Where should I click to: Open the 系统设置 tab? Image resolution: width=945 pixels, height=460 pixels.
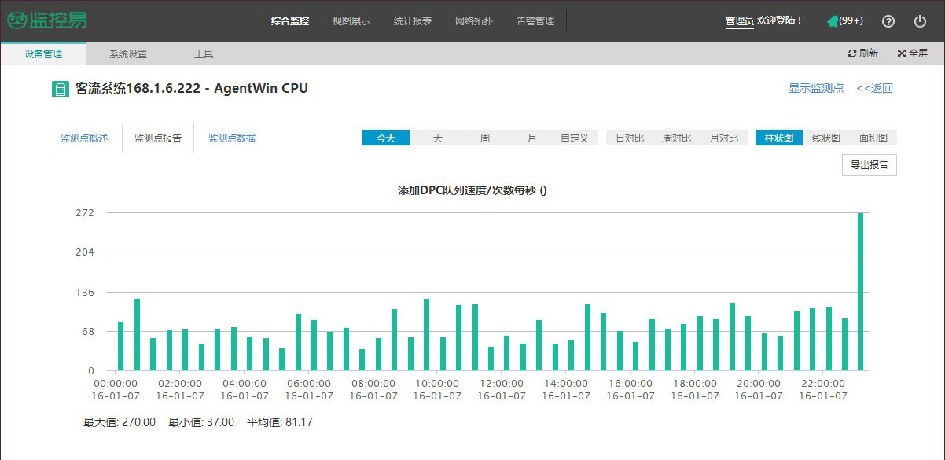pyautogui.click(x=128, y=54)
